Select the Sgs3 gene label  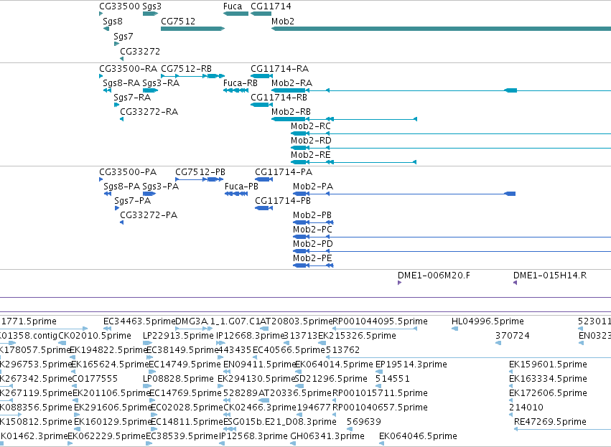pos(152,6)
